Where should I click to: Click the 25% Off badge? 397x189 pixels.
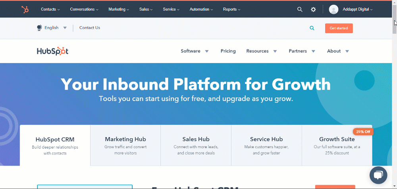click(363, 132)
